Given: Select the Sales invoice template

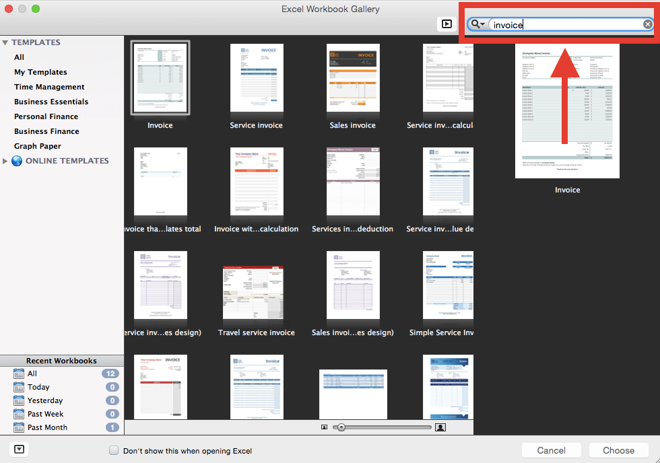Looking at the screenshot, I should point(353,78).
